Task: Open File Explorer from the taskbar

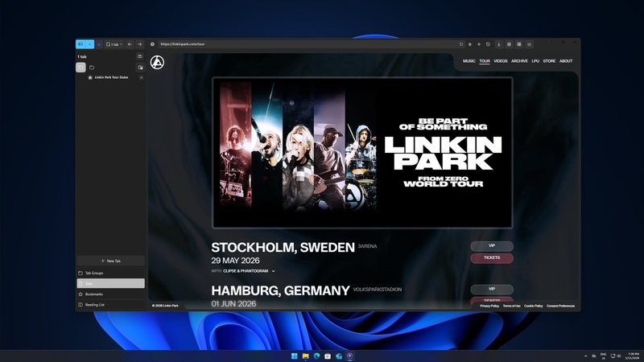Action: point(306,356)
